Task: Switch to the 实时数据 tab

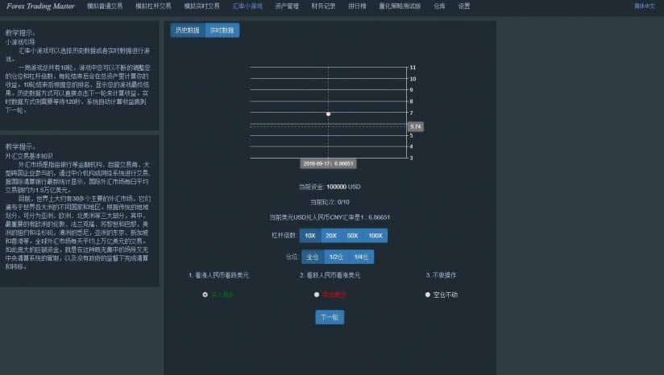Action: click(x=222, y=30)
